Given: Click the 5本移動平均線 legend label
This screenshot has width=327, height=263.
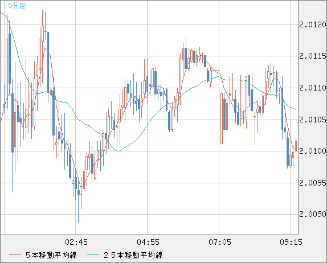Looking at the screenshot, I should 51,255.
